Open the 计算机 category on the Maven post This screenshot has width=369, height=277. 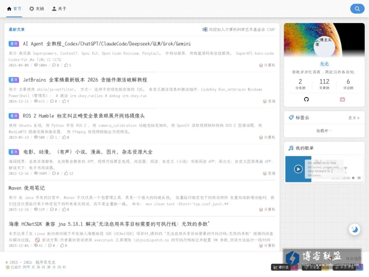[x=270, y=209]
